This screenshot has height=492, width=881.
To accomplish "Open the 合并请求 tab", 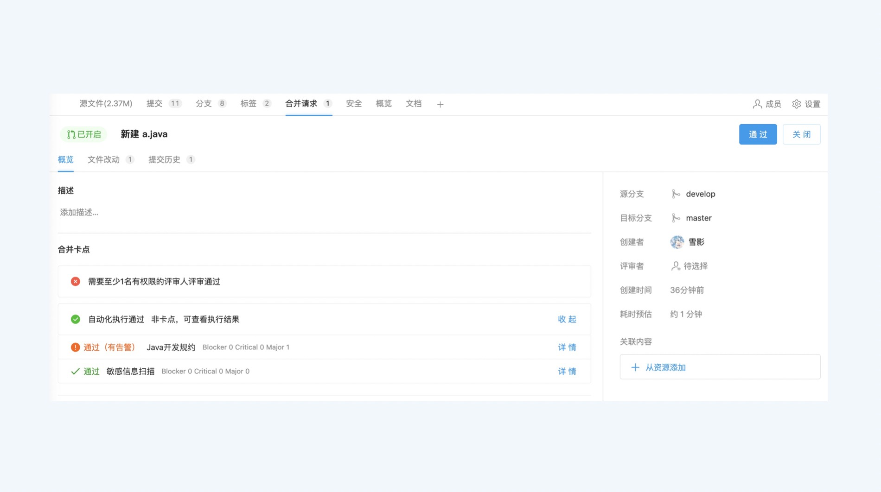I will pos(308,104).
